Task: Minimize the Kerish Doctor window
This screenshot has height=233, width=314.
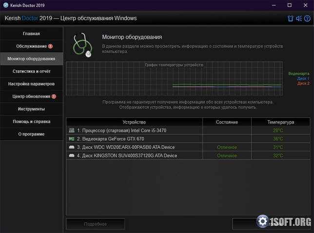Action: coord(274,5)
